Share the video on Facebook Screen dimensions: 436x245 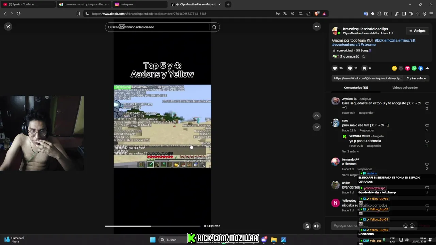point(421,68)
